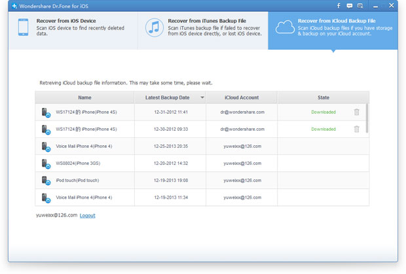Click device icon of WS08024 iPhone 3GS row
Screen dimensions: 406x274
[x=46, y=163]
